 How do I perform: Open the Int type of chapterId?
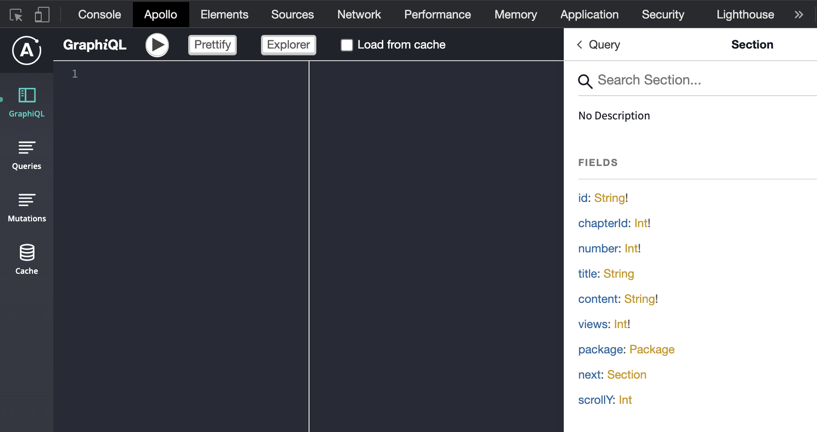[641, 223]
